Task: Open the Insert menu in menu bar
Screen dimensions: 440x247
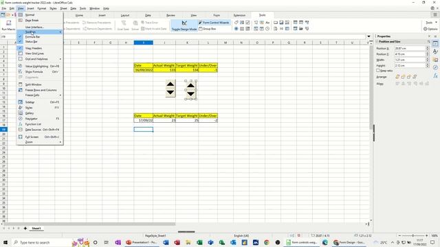Action: click(x=30, y=8)
